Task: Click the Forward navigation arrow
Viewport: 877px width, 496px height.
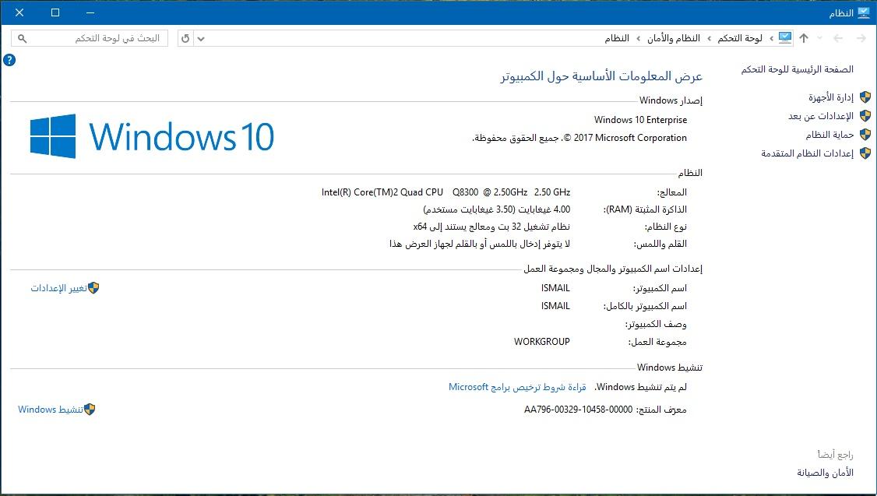Action: 861,38
